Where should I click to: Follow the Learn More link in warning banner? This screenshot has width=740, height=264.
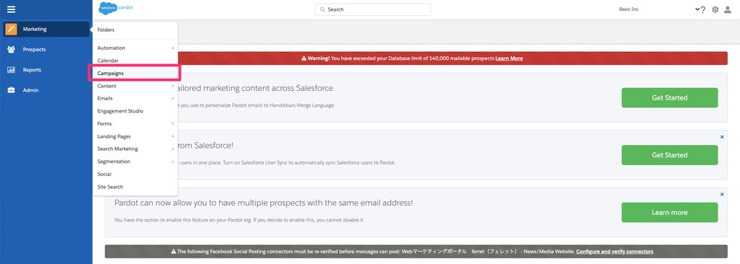point(509,58)
